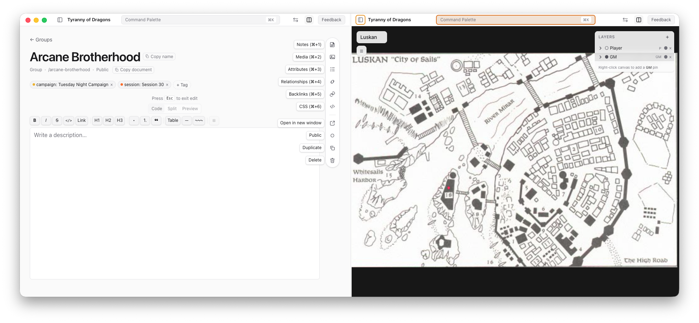699x323 pixels.
Task: Open the Relationships icon in sidebar
Action: (x=332, y=82)
